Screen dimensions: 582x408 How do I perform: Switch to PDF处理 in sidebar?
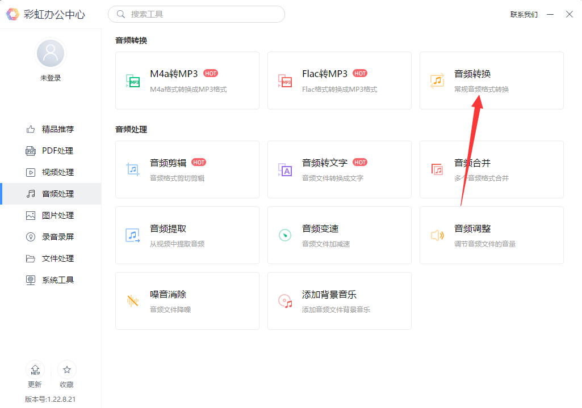[x=57, y=151]
